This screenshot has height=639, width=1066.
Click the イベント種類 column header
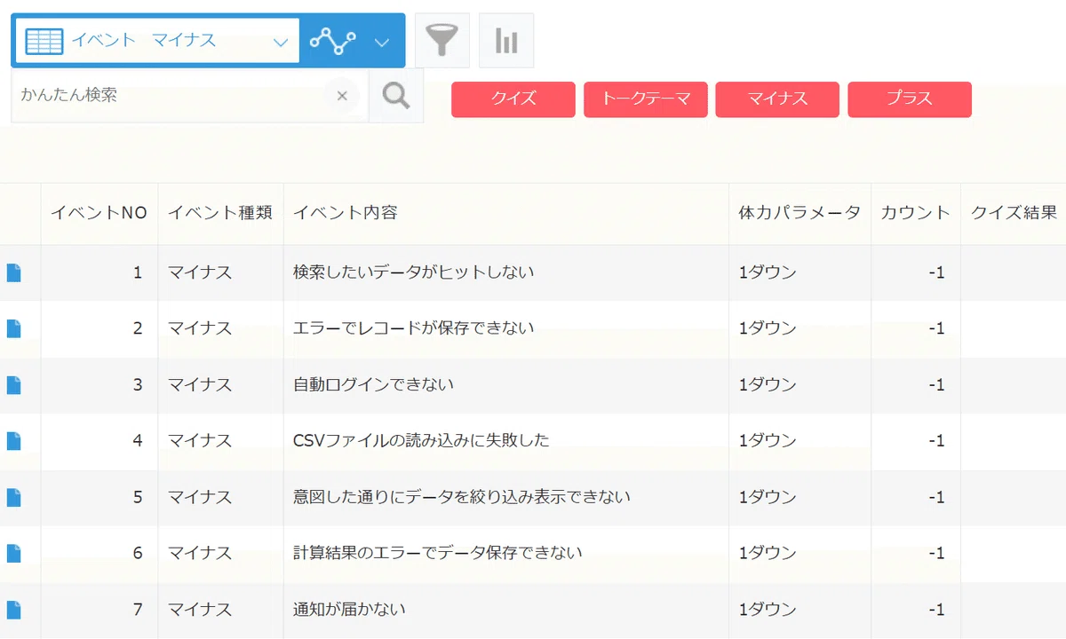[x=220, y=213]
